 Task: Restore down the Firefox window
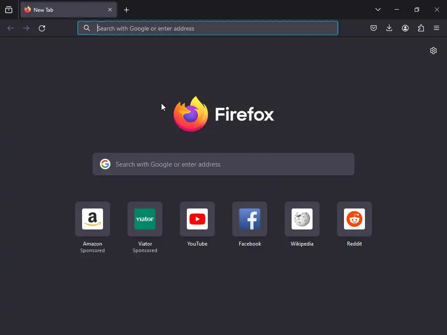click(x=417, y=10)
